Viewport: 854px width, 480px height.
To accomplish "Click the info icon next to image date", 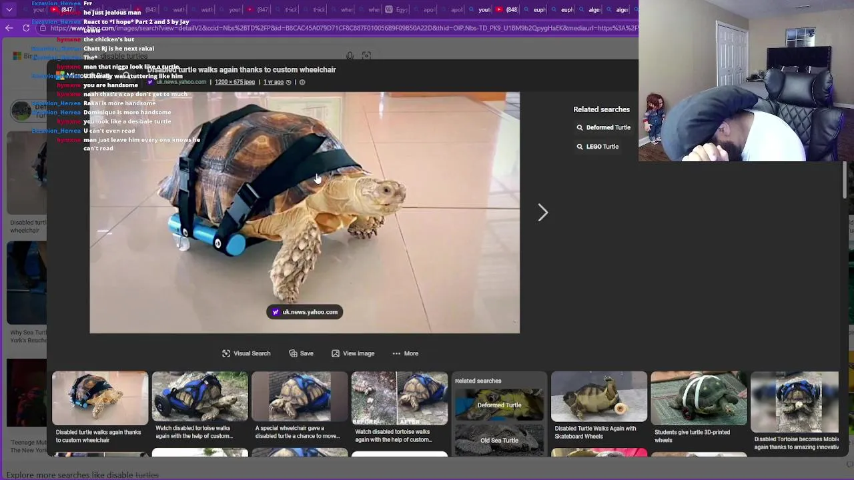I will (x=302, y=82).
